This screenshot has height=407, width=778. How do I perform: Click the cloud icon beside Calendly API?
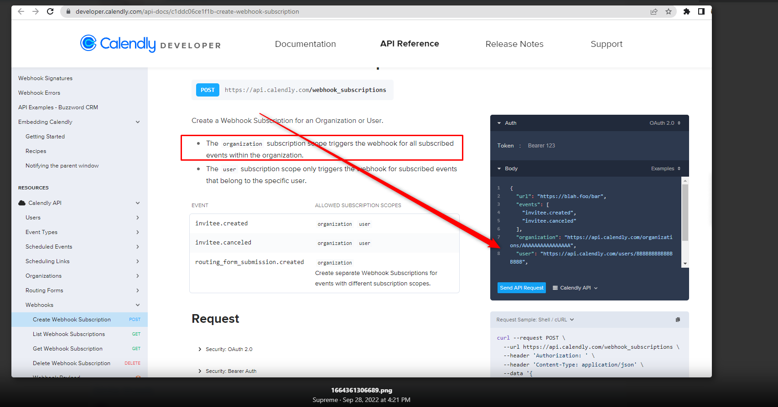point(22,203)
